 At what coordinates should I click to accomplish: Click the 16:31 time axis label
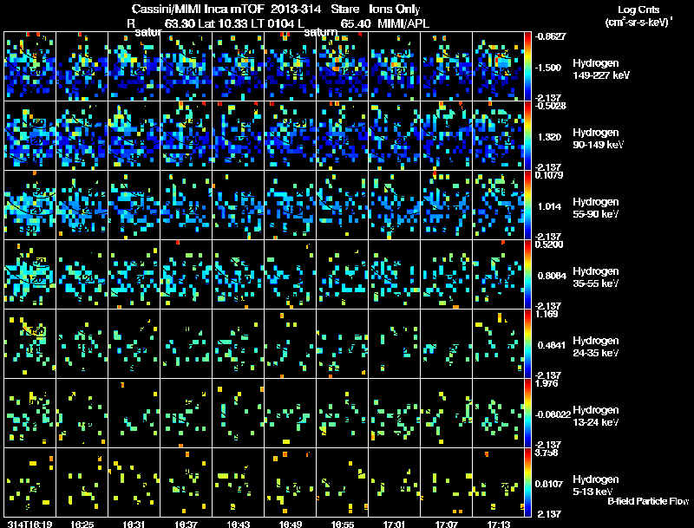tap(134, 524)
